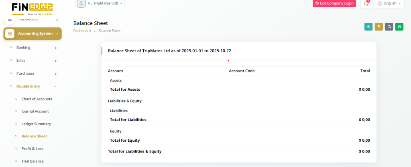Click the Accounting System box icon
The width and height of the screenshot is (411, 167).
pos(10,34)
